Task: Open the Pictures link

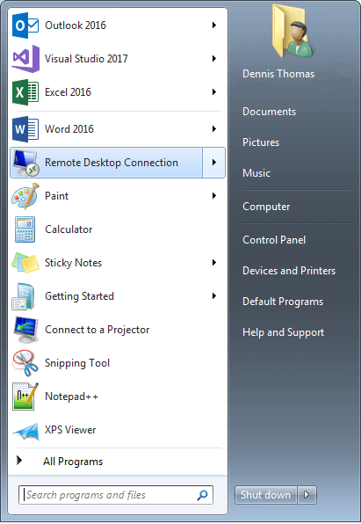Action: pyautogui.click(x=261, y=142)
